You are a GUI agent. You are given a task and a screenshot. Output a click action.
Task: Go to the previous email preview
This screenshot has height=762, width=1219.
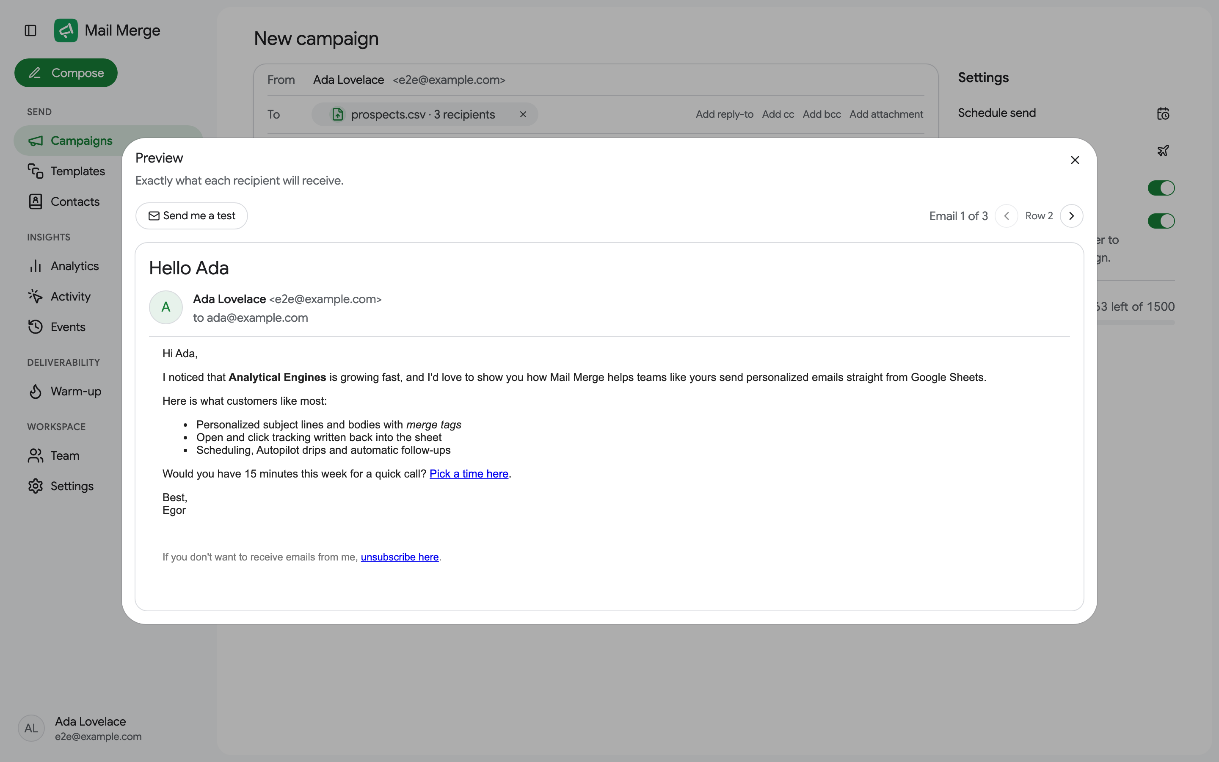(1006, 216)
